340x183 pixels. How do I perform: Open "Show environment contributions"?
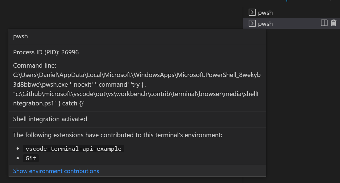click(x=56, y=171)
